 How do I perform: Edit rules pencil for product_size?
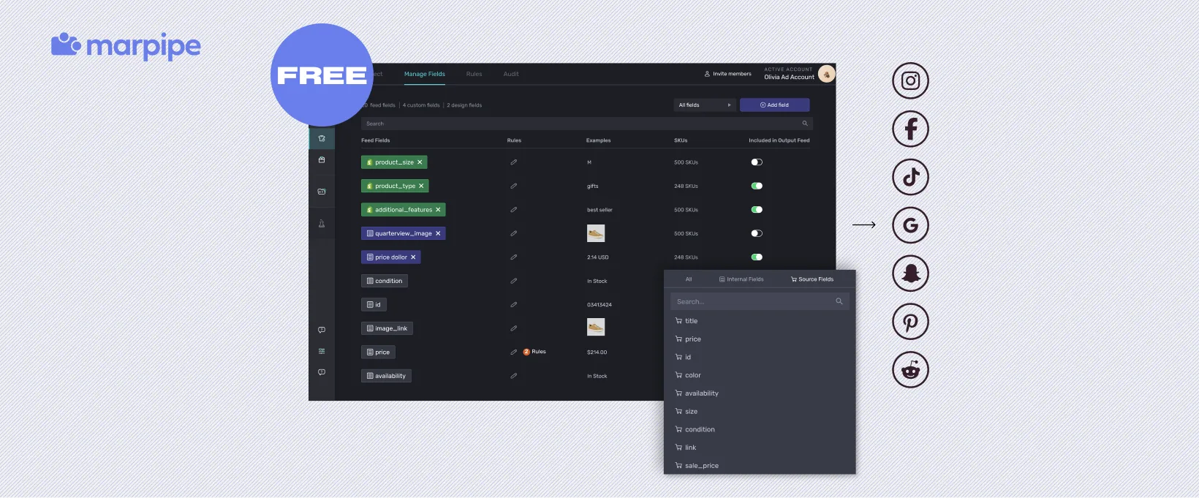pyautogui.click(x=513, y=162)
